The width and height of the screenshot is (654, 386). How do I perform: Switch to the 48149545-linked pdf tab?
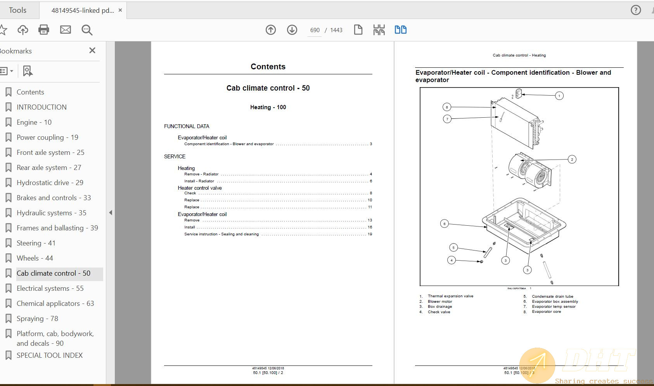pos(83,10)
